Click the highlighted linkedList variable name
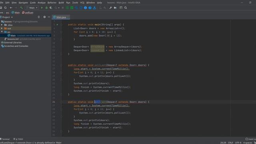 point(98,50)
